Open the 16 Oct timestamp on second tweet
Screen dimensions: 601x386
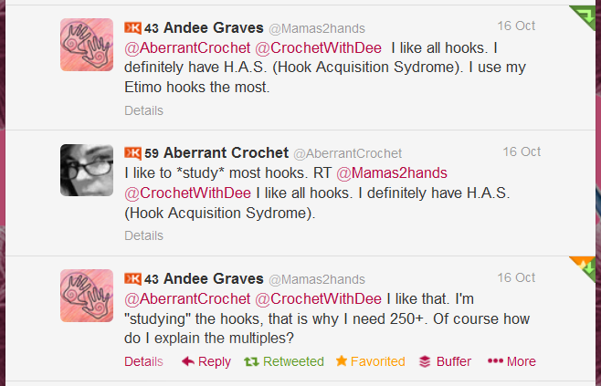click(522, 151)
